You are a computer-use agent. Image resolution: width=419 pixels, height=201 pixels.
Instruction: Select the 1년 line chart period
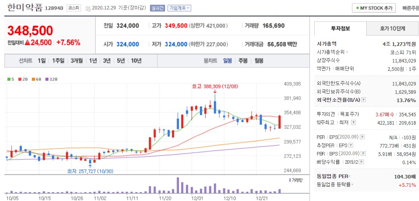pyautogui.click(x=93, y=61)
